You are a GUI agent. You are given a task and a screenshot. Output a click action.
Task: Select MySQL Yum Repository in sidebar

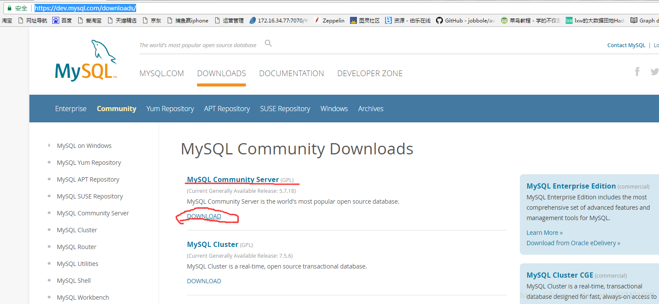89,163
